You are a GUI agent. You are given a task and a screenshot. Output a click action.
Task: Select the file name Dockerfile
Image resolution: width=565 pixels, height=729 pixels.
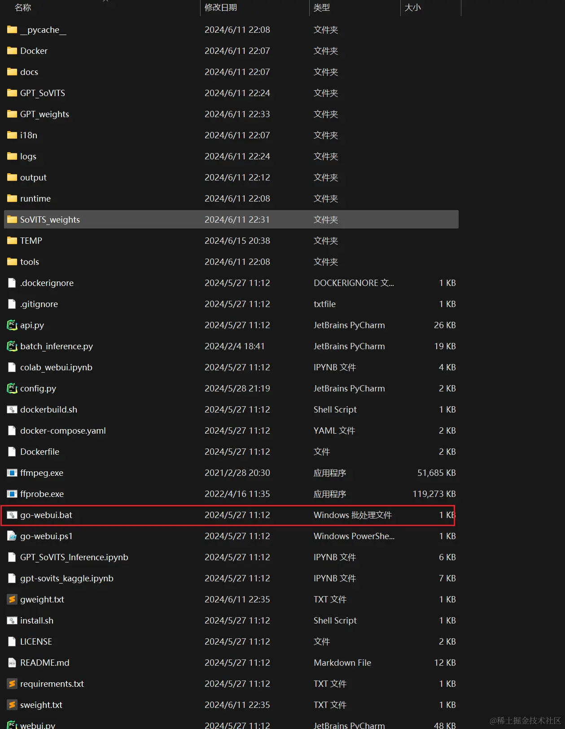coord(39,452)
